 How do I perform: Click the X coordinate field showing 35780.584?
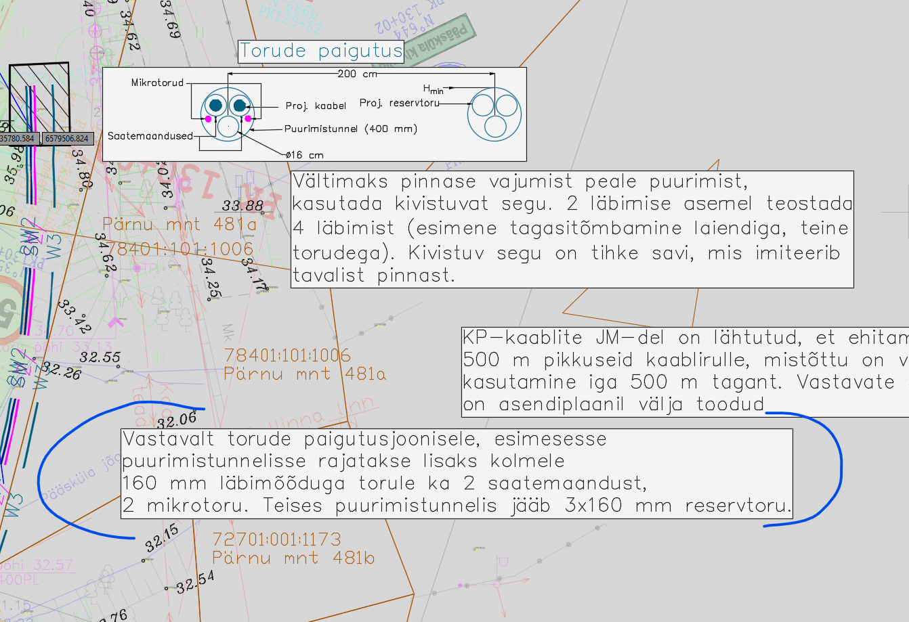(x=18, y=139)
